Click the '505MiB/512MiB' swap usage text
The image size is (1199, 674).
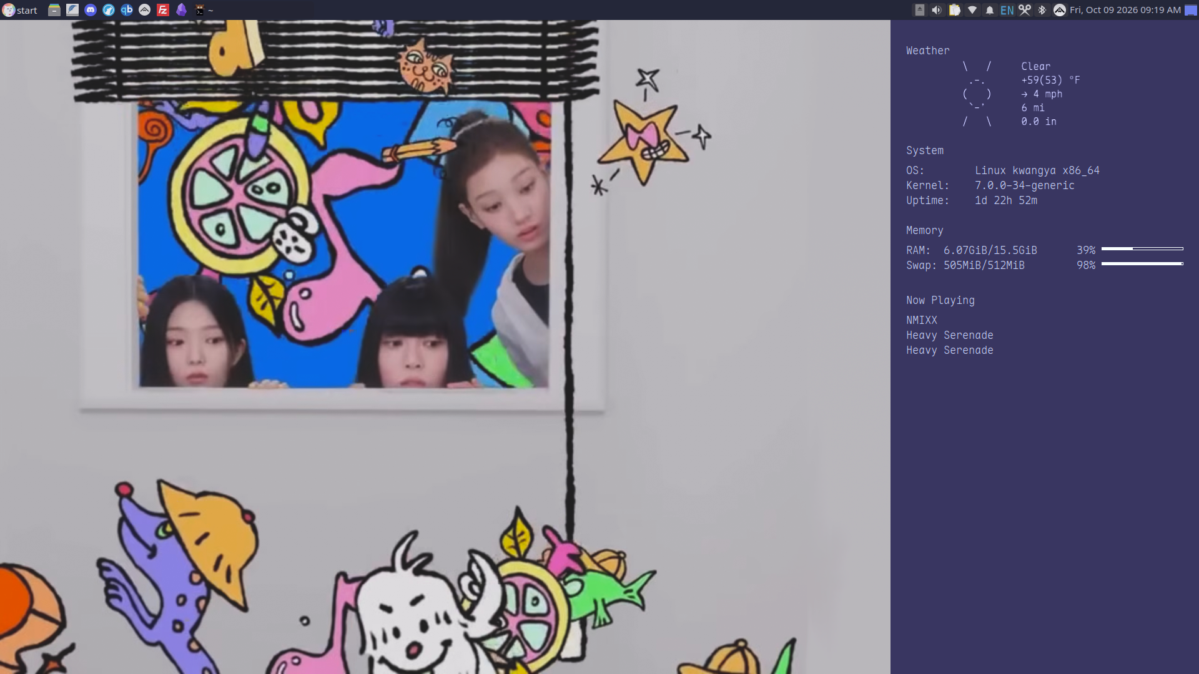coord(984,265)
